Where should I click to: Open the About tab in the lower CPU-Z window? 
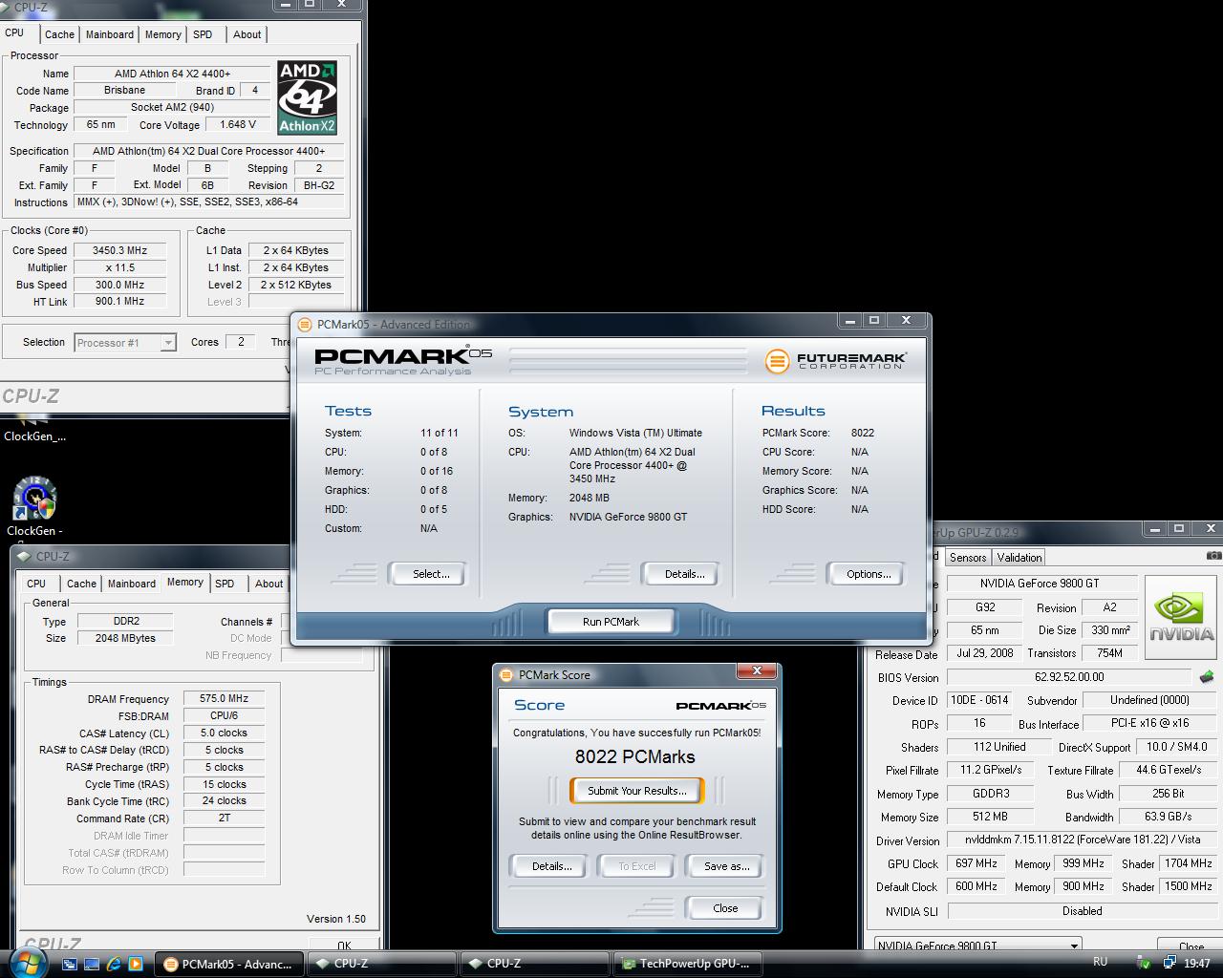268,584
